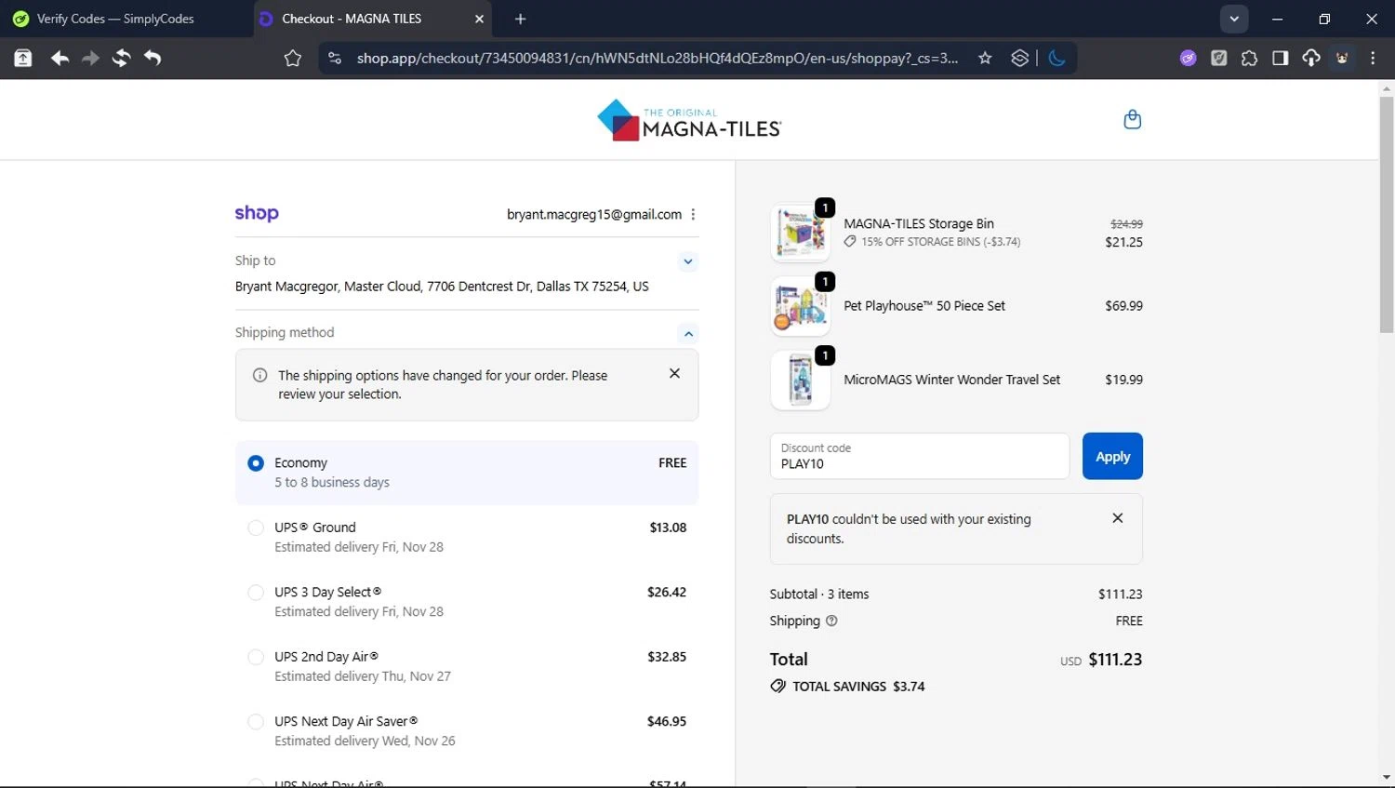The image size is (1395, 788).
Task: Click the MicroMAGS Winter Wonder Travel Set name
Action: pos(951,380)
